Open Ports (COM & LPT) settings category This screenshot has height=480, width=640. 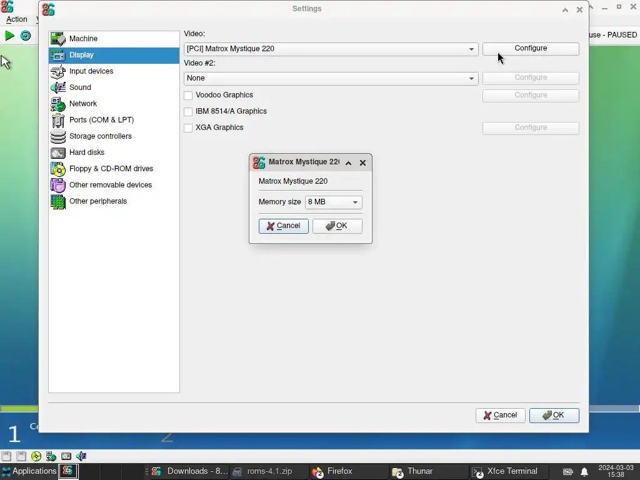click(114, 120)
